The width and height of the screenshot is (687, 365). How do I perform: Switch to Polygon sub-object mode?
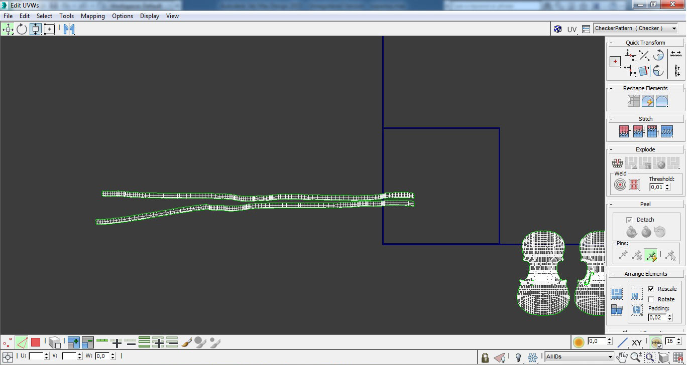36,342
